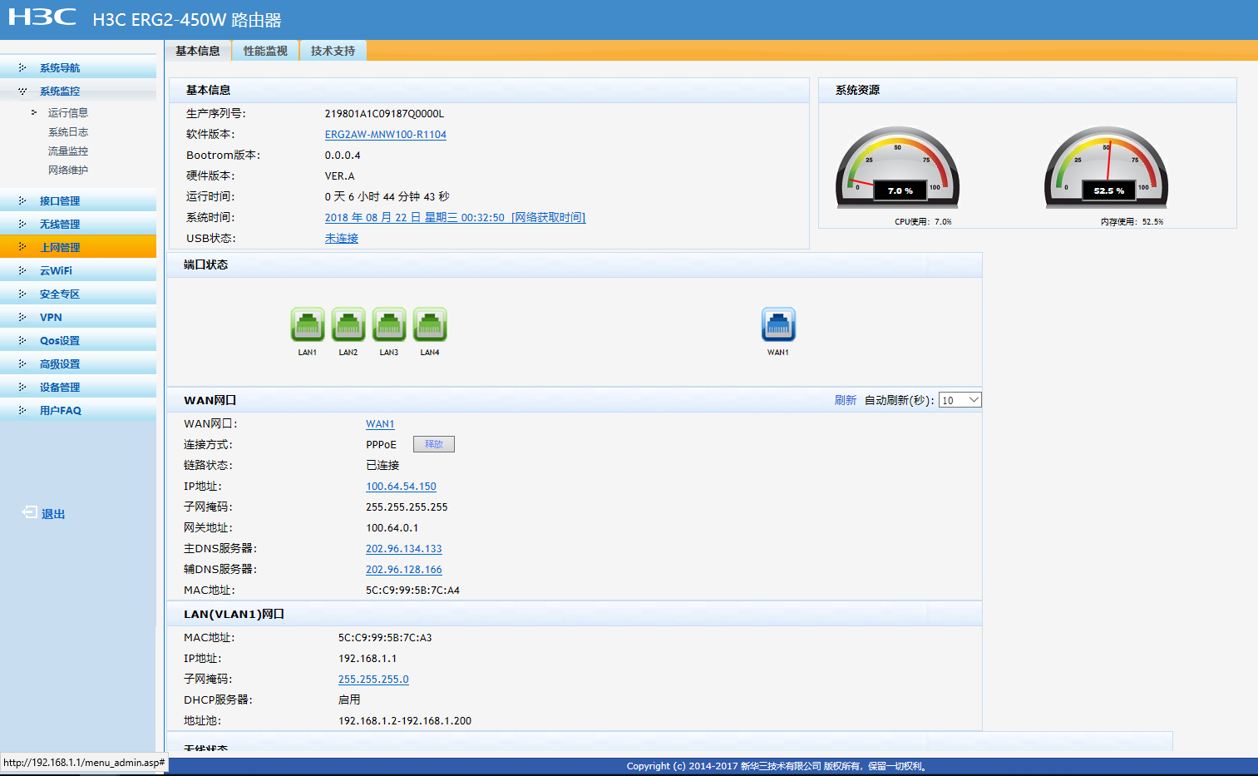Viewport: 1258px width, 776px height.
Task: Open the auto-refresh seconds dropdown
Action: tap(960, 400)
